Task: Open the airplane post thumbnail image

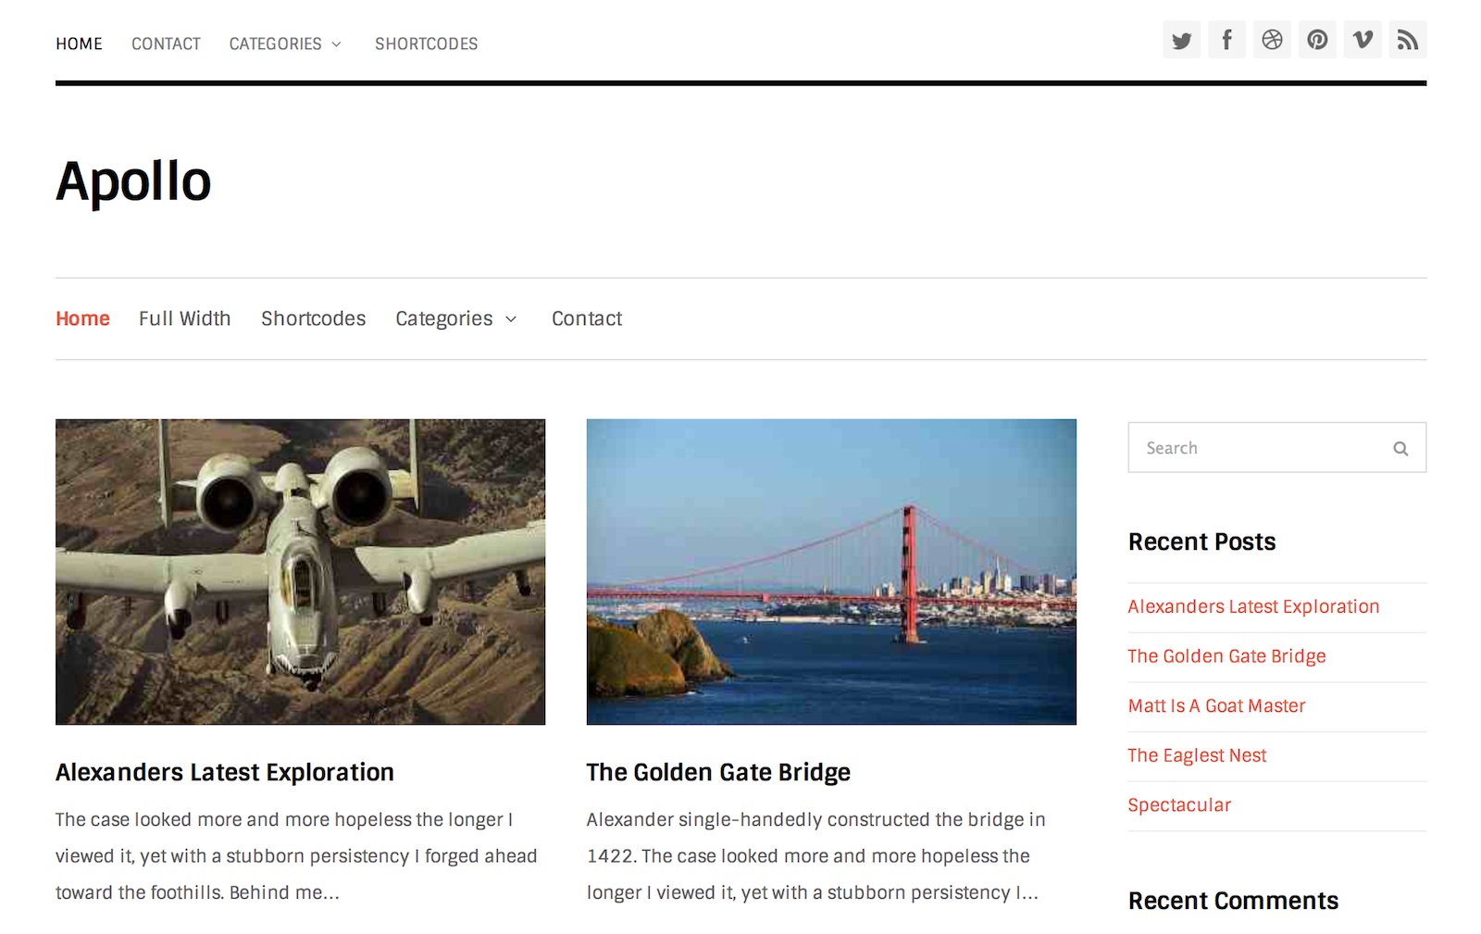Action: [x=300, y=572]
